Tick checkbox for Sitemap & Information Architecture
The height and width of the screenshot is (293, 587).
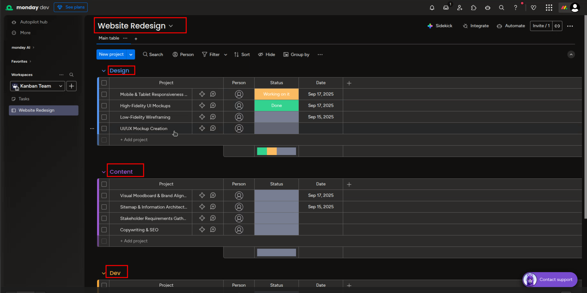tap(104, 207)
